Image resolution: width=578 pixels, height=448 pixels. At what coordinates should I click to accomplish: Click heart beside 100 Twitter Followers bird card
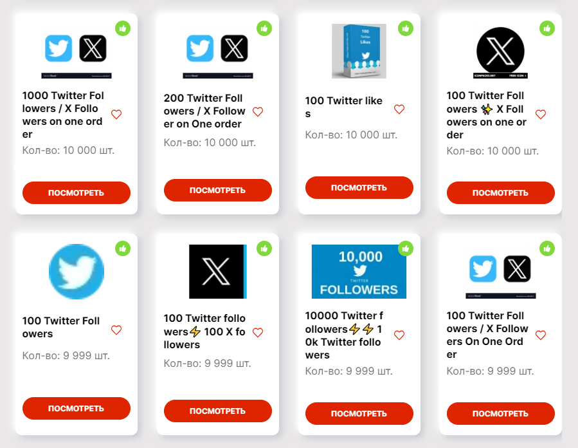point(116,330)
